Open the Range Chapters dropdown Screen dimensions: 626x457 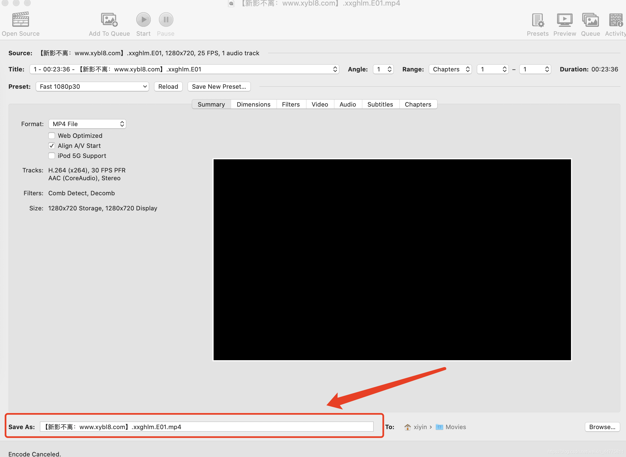[450, 69]
